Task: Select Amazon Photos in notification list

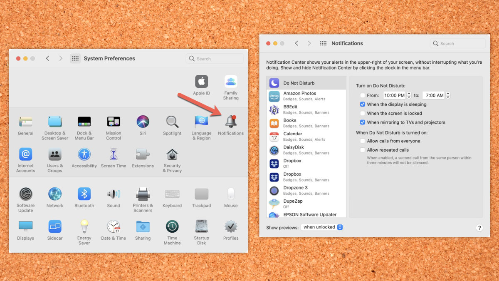Action: tap(306, 96)
